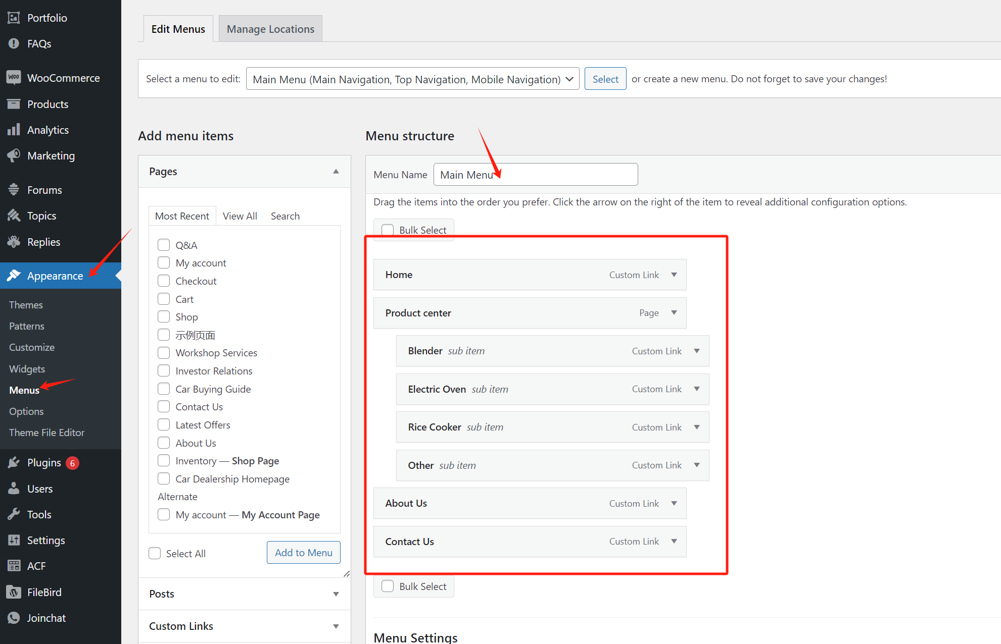Click the Tools wrench icon

coord(14,514)
